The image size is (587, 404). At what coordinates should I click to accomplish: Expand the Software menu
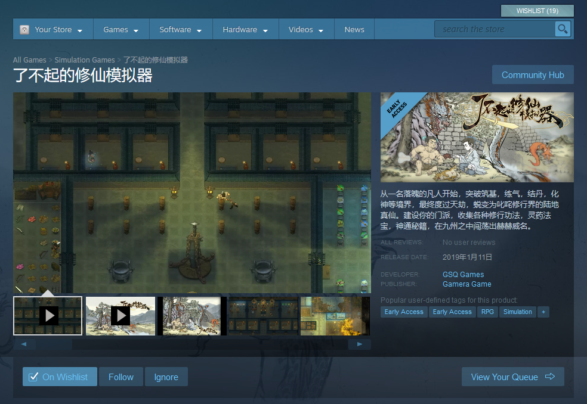(x=181, y=30)
